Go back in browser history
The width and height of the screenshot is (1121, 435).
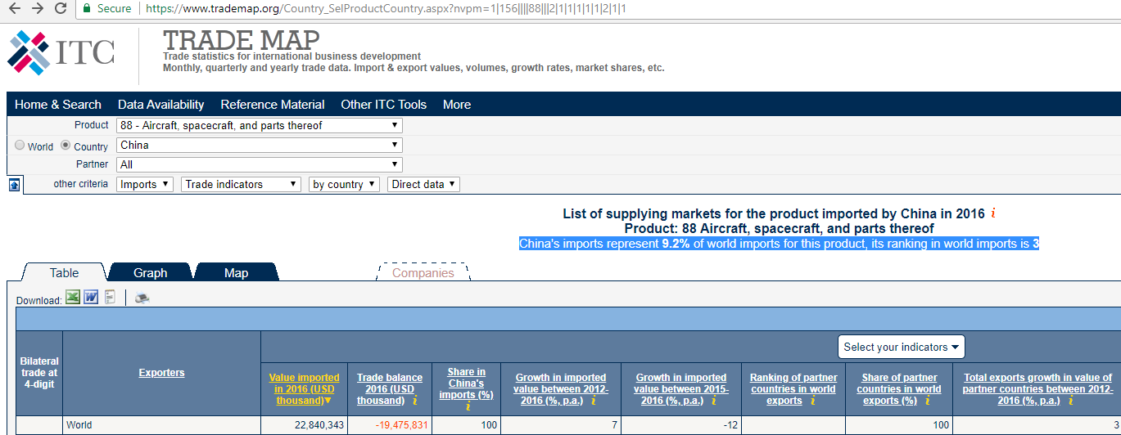(x=14, y=8)
